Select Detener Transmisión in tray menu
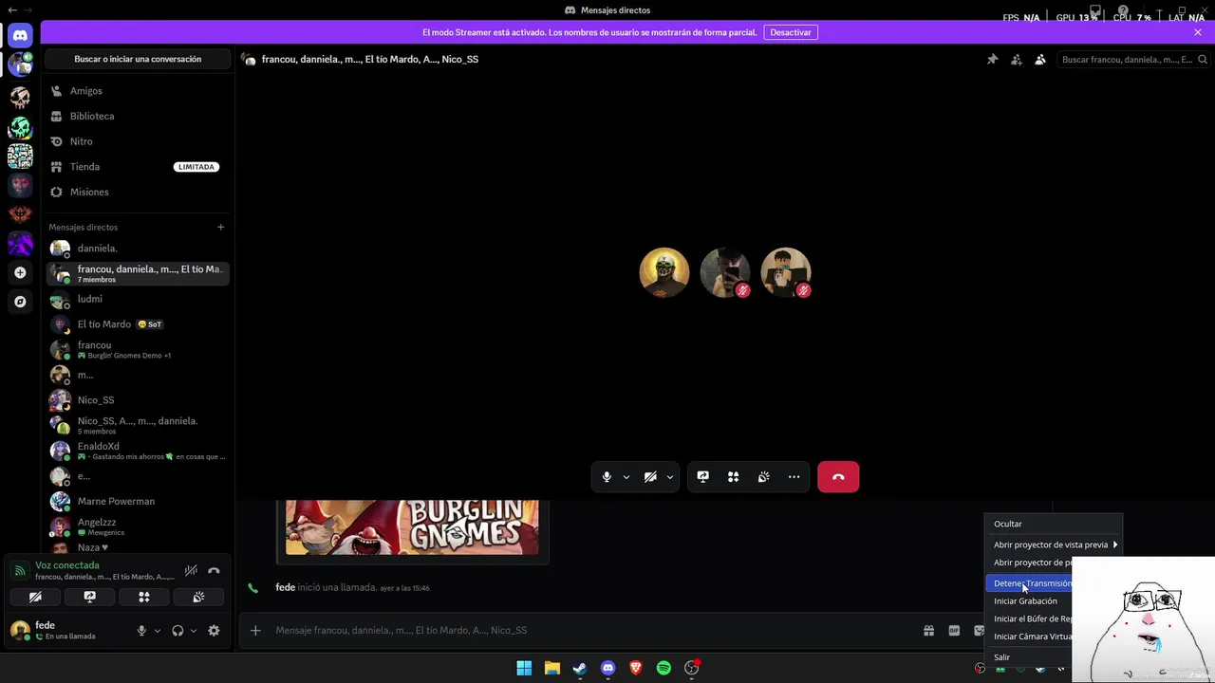This screenshot has width=1215, height=683. click(x=1031, y=583)
